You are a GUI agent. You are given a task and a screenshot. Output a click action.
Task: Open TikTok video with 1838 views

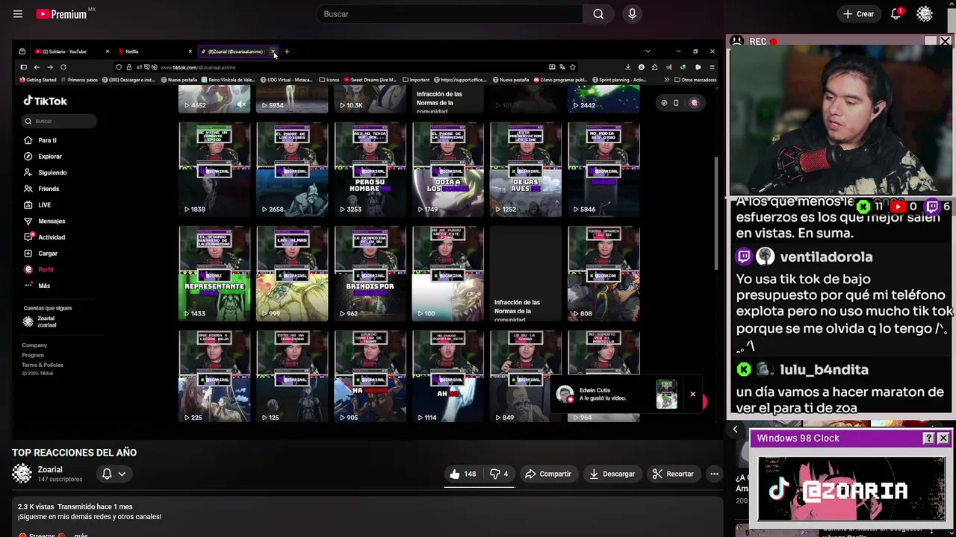pyautogui.click(x=214, y=170)
